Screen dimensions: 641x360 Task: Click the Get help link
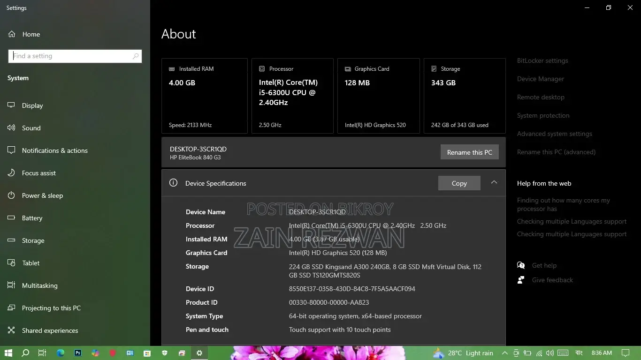544,265
